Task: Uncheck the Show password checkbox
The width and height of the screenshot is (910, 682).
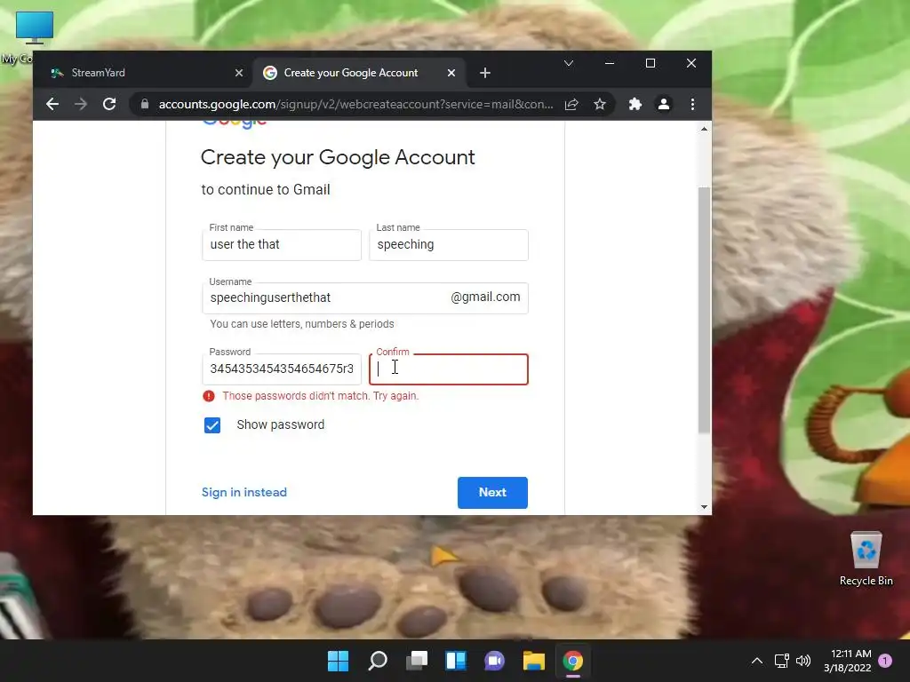Action: tap(212, 425)
